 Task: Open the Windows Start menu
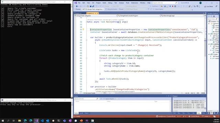pos(3,121)
